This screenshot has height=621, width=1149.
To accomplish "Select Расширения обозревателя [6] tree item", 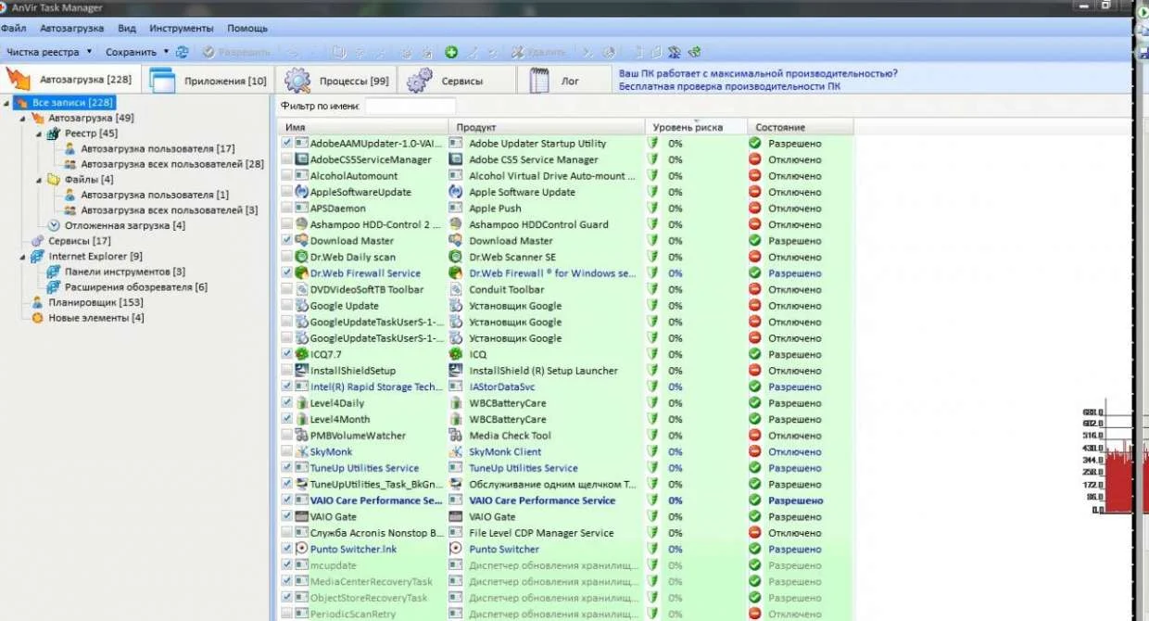I will [136, 287].
